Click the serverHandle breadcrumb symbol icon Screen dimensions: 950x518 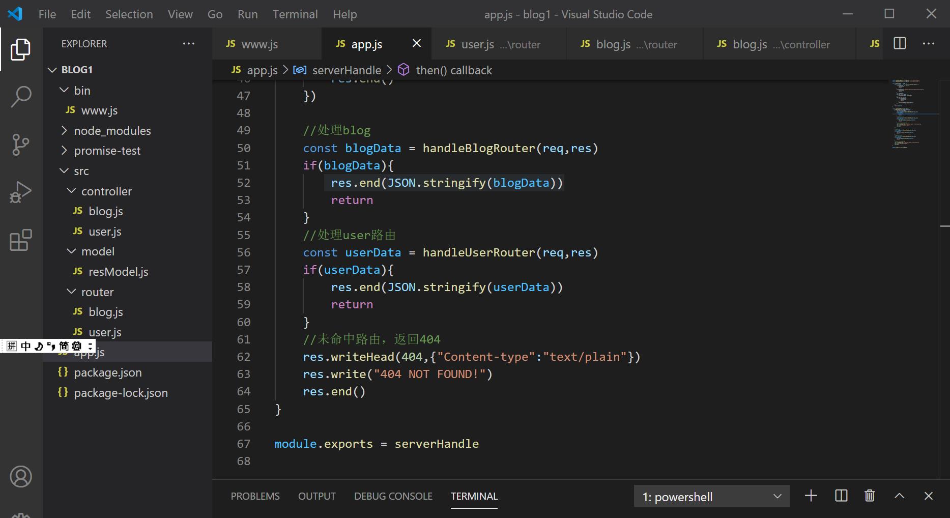300,70
